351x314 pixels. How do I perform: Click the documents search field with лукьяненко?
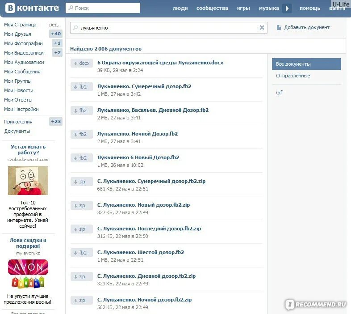[x=169, y=28]
